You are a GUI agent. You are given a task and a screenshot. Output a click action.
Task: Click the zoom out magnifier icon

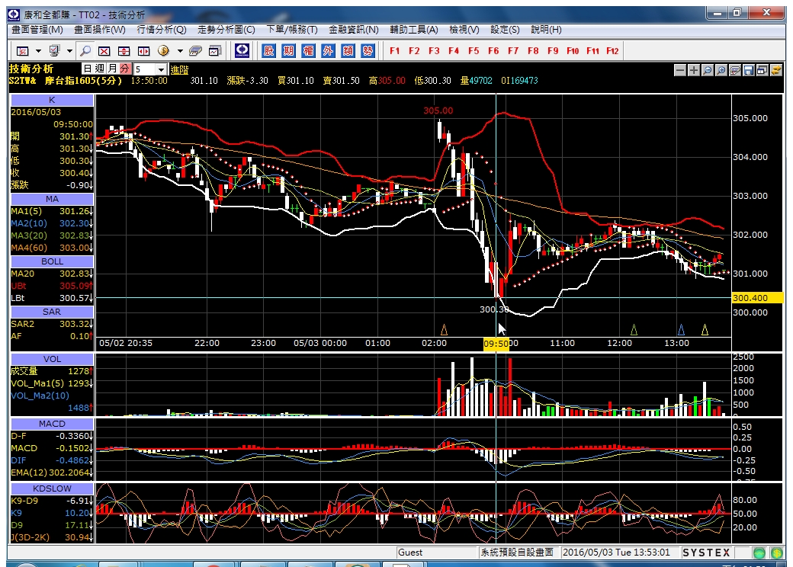tap(708, 70)
